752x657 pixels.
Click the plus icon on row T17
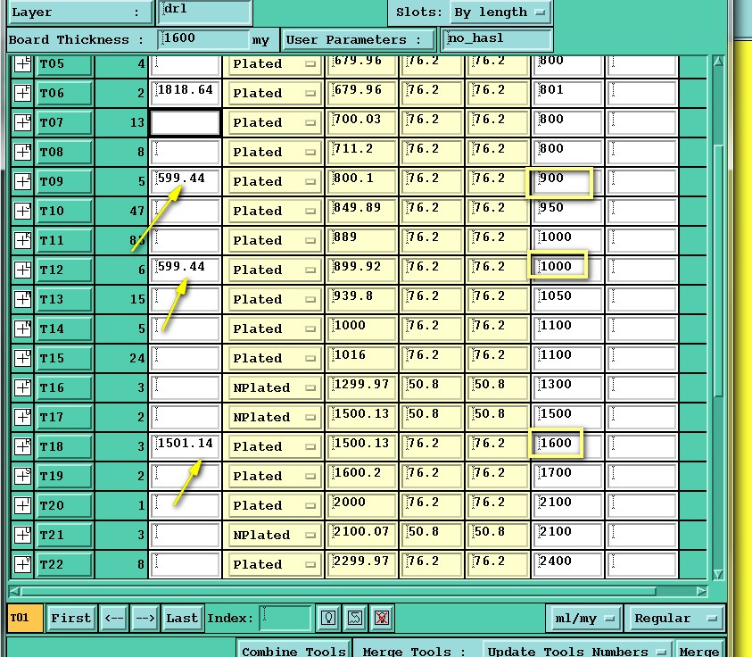point(22,417)
